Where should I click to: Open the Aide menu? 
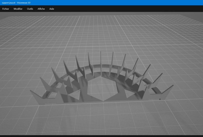coord(52,9)
